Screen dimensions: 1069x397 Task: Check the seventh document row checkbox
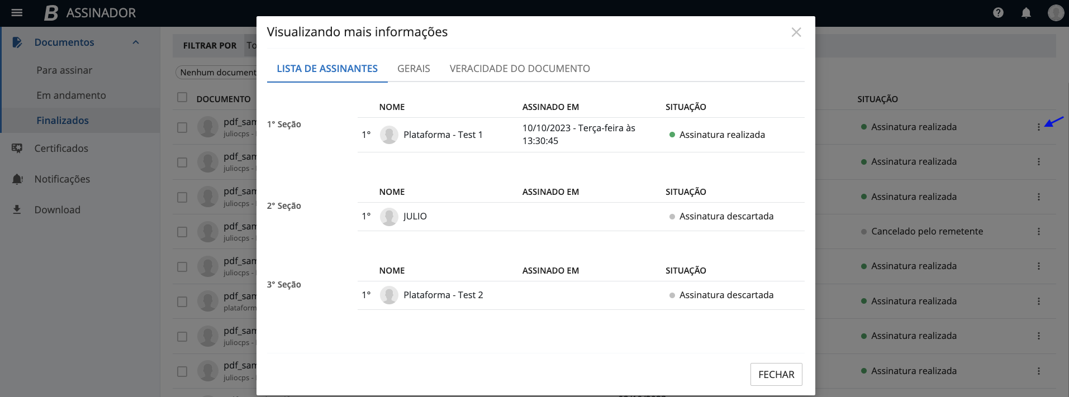tap(182, 337)
